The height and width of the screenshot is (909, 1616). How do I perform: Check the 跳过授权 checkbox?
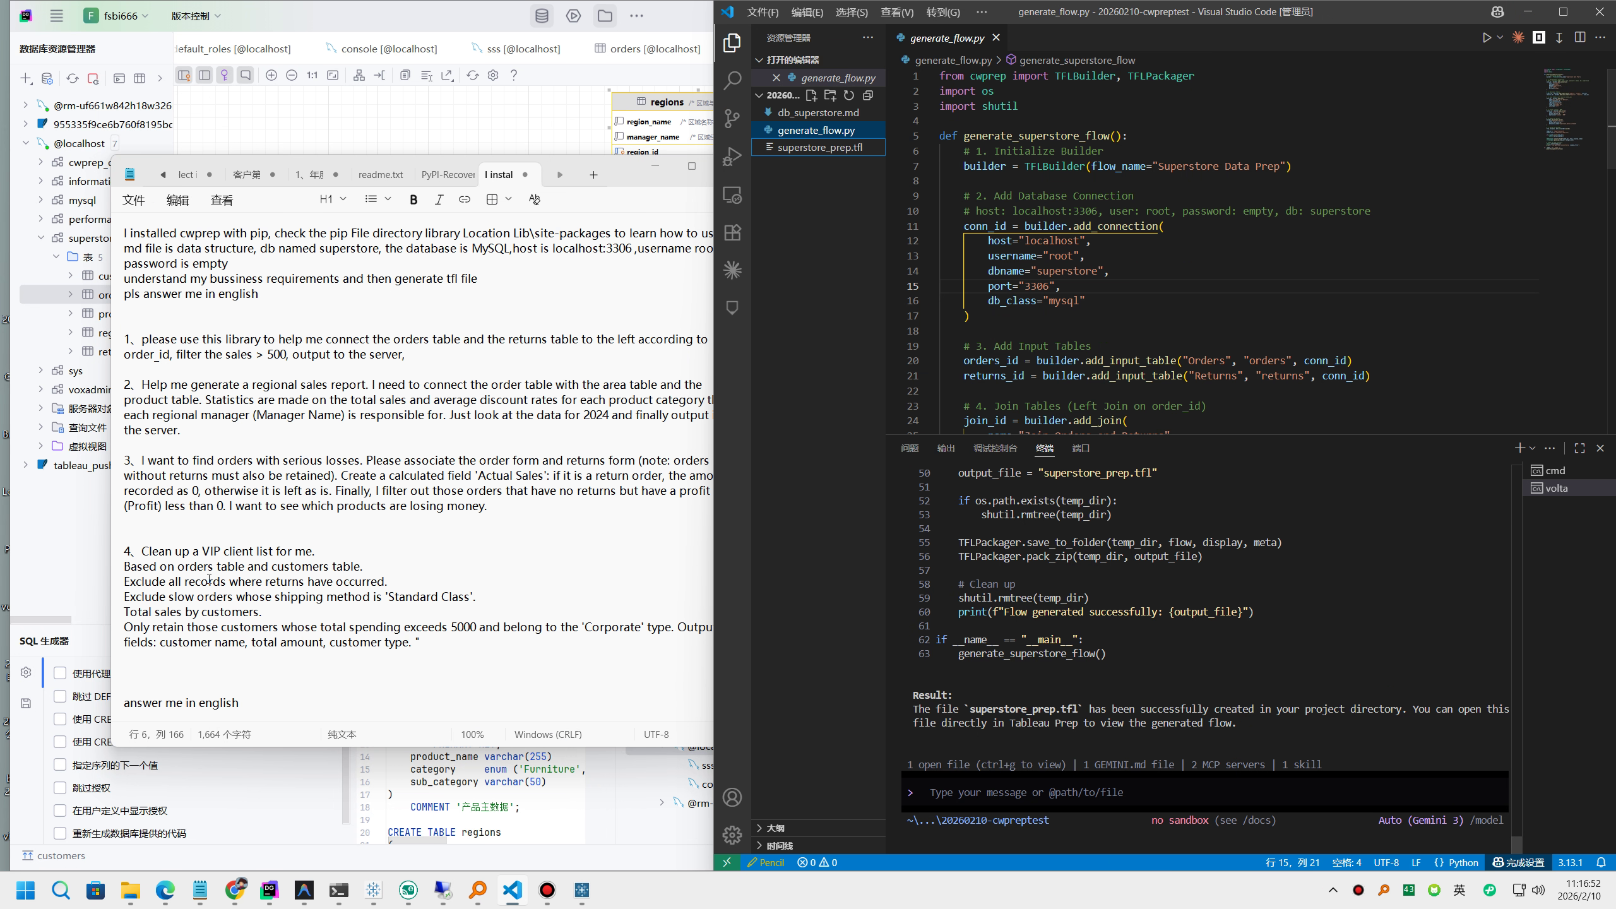click(60, 788)
